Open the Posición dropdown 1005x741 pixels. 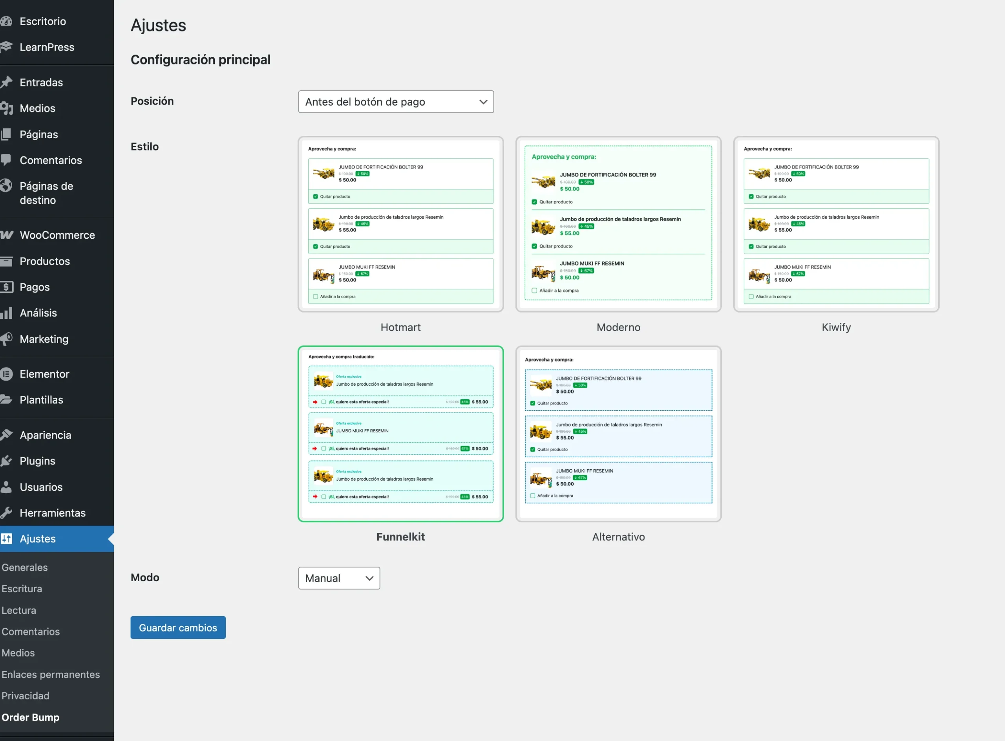[x=396, y=102]
